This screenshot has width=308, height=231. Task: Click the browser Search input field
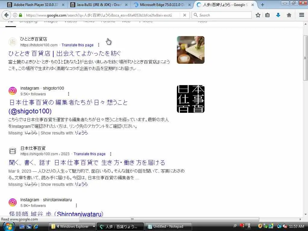click(x=222, y=15)
